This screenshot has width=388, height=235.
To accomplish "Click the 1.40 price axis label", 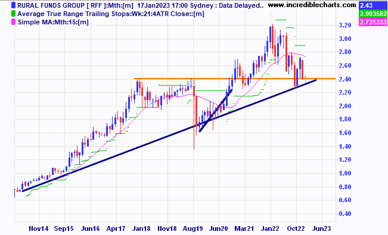I will tap(345, 146).
